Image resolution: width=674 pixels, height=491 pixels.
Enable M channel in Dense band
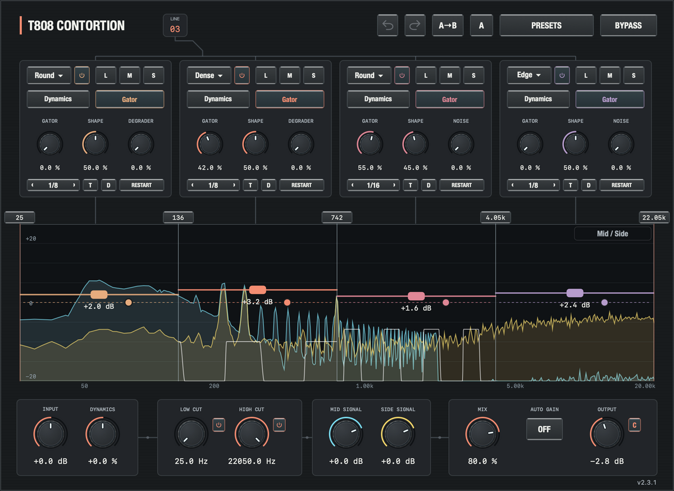tap(290, 75)
